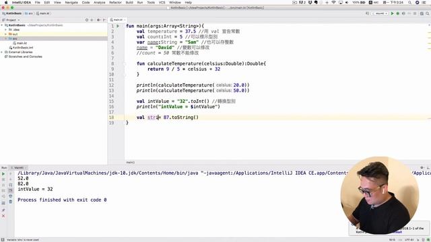Open the Edit menu
Viewport: 431px width, 242px height.
[47, 3]
